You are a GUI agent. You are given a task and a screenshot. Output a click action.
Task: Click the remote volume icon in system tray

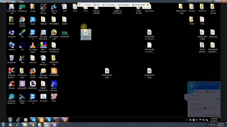point(197,120)
